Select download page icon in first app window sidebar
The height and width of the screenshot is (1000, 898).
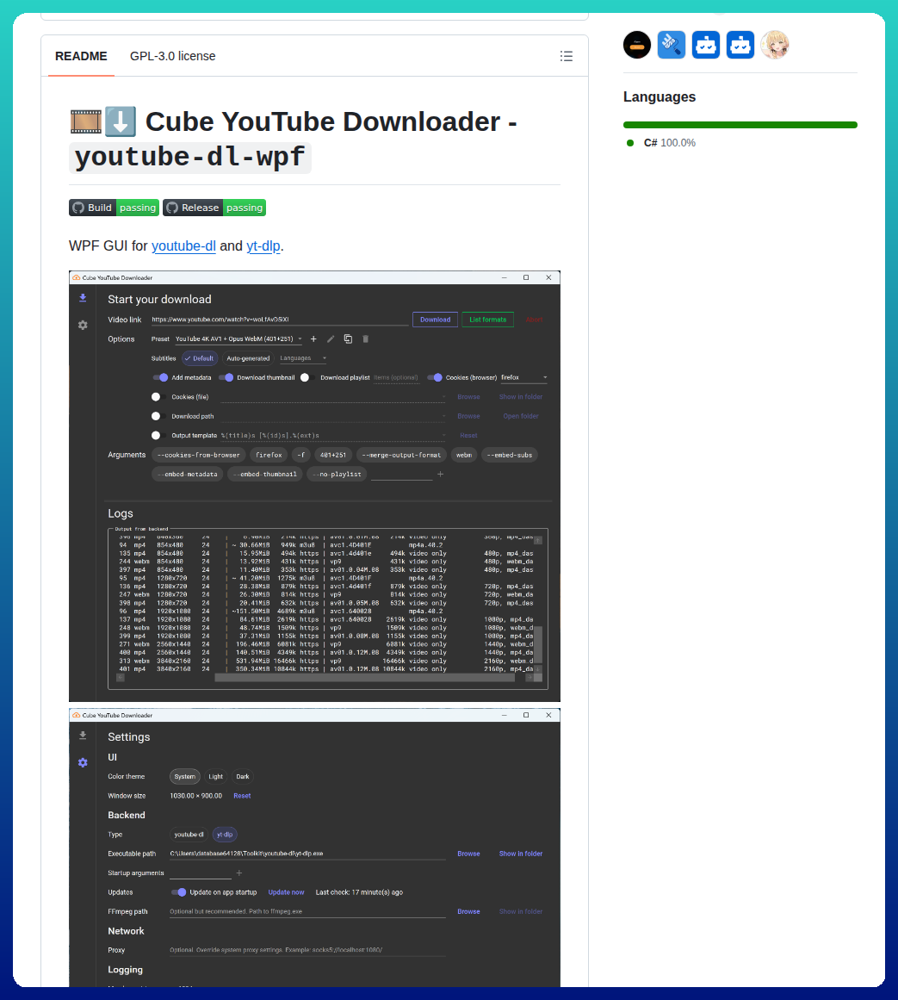(83, 298)
